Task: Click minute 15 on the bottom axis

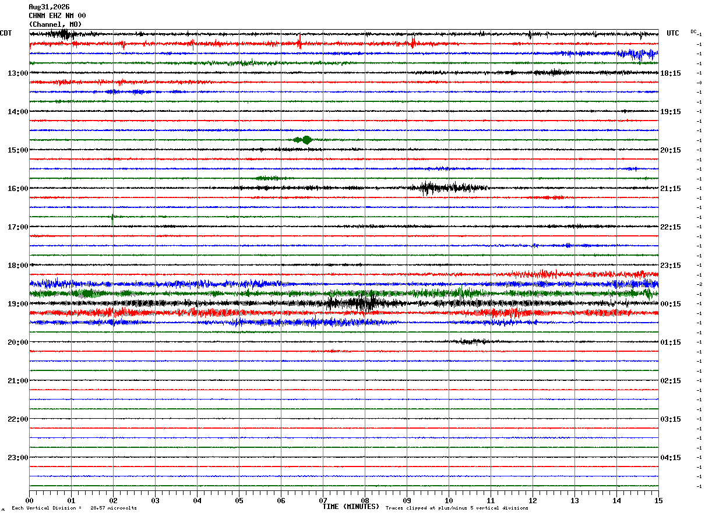Action: (658, 501)
